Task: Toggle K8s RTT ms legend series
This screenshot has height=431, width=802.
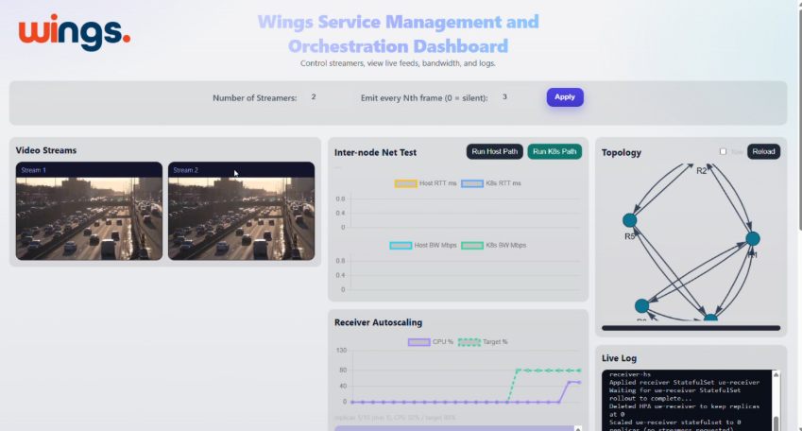Action: [x=491, y=183]
